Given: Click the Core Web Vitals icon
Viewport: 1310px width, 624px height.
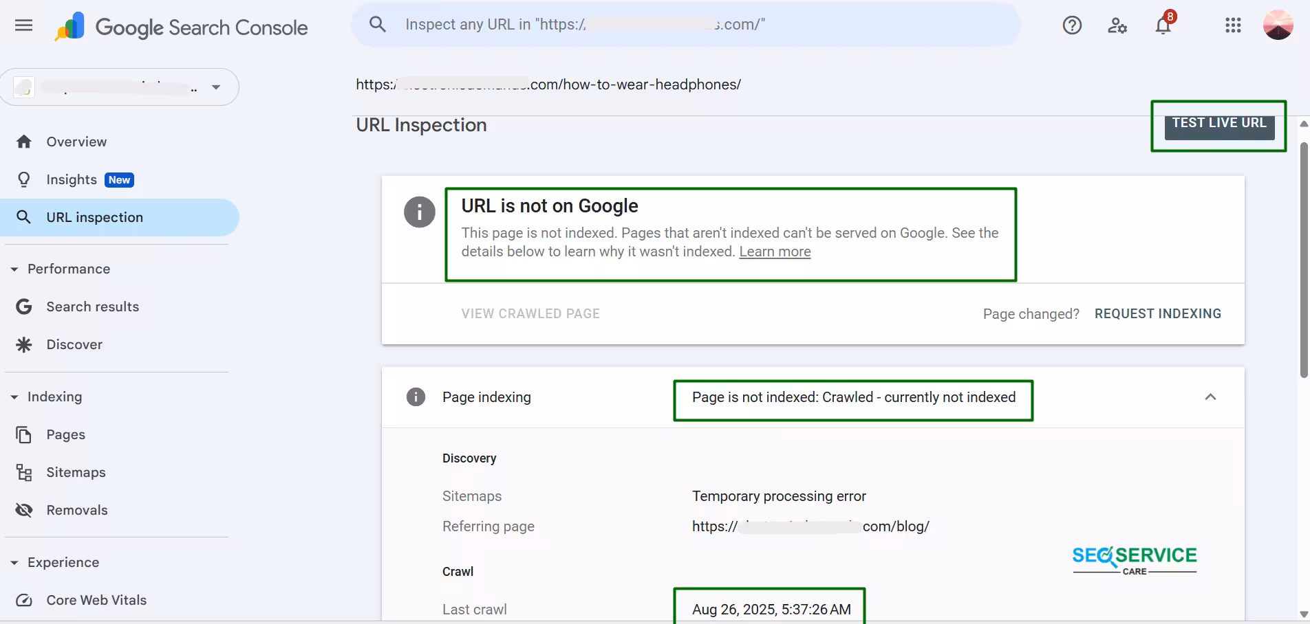Looking at the screenshot, I should 24,600.
